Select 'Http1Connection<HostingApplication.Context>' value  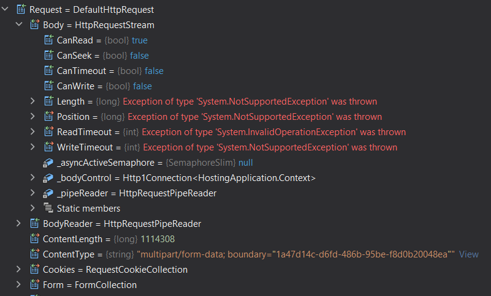tap(219, 178)
